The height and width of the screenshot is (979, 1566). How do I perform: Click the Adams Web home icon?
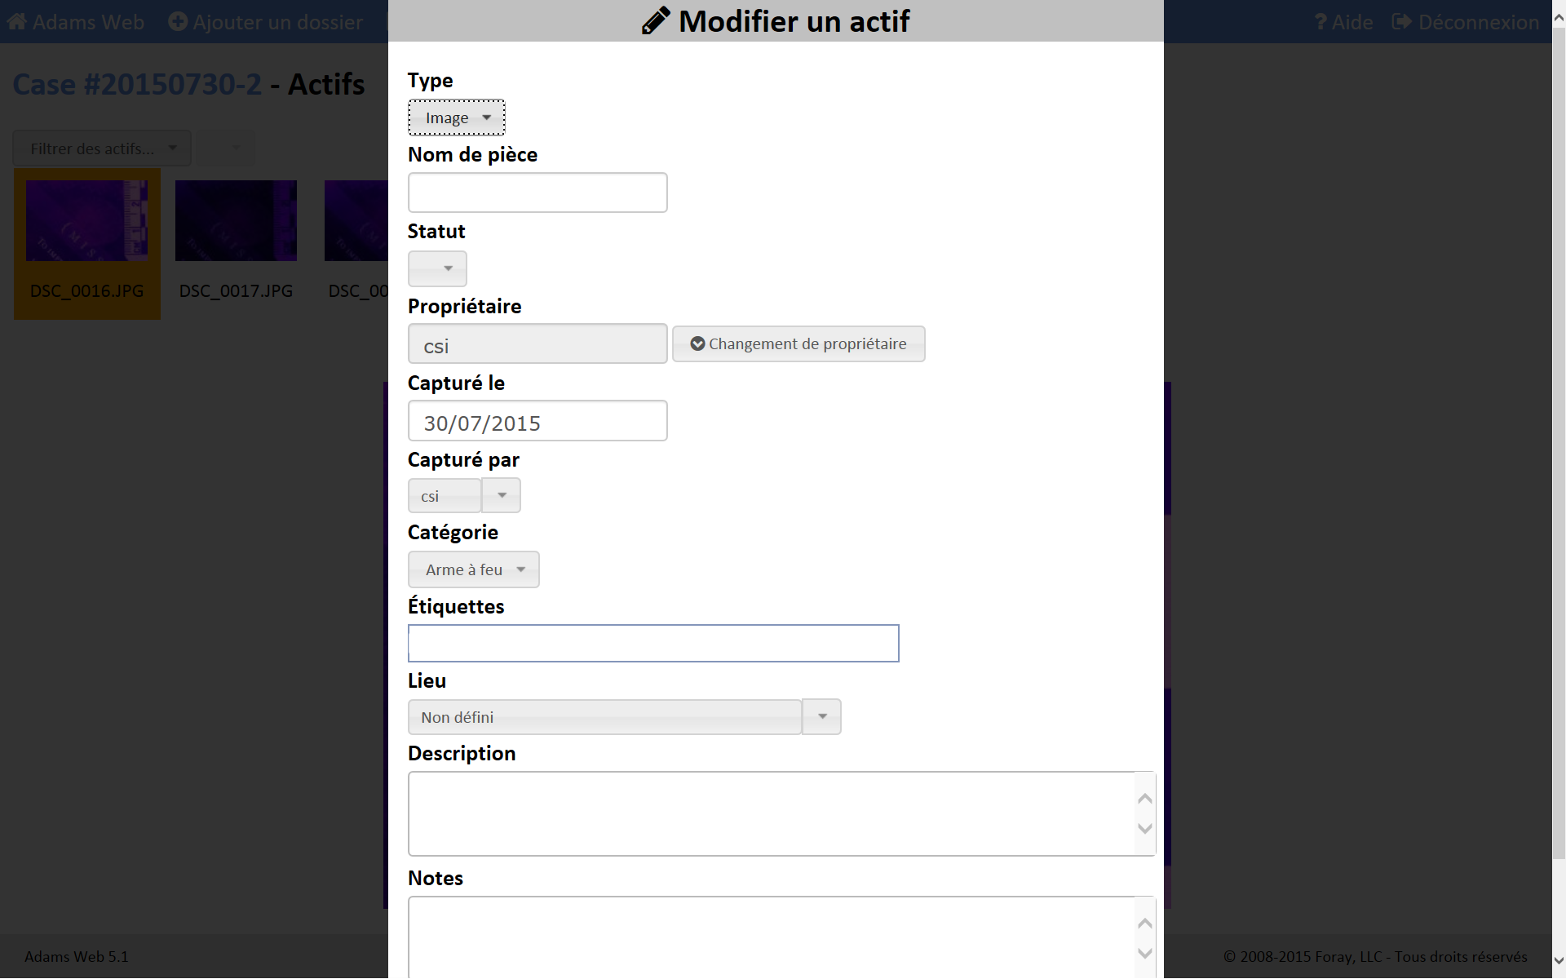click(x=16, y=22)
